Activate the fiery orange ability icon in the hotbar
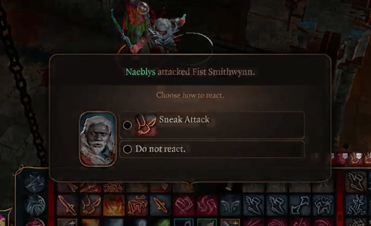The image size is (371, 226). [x=113, y=205]
